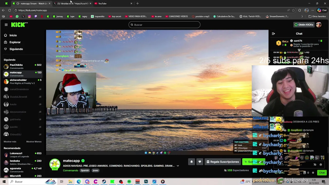329x185 pixels.
Task: Open recommended channel agusneta
Action: pyautogui.click(x=23, y=170)
